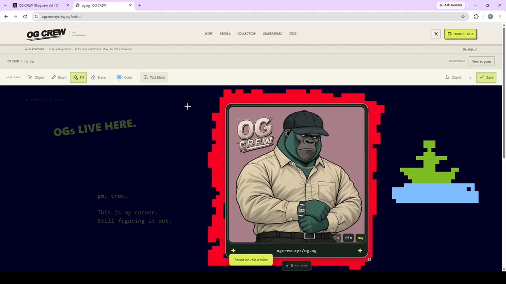Reload the page

pyautogui.click(x=25, y=16)
